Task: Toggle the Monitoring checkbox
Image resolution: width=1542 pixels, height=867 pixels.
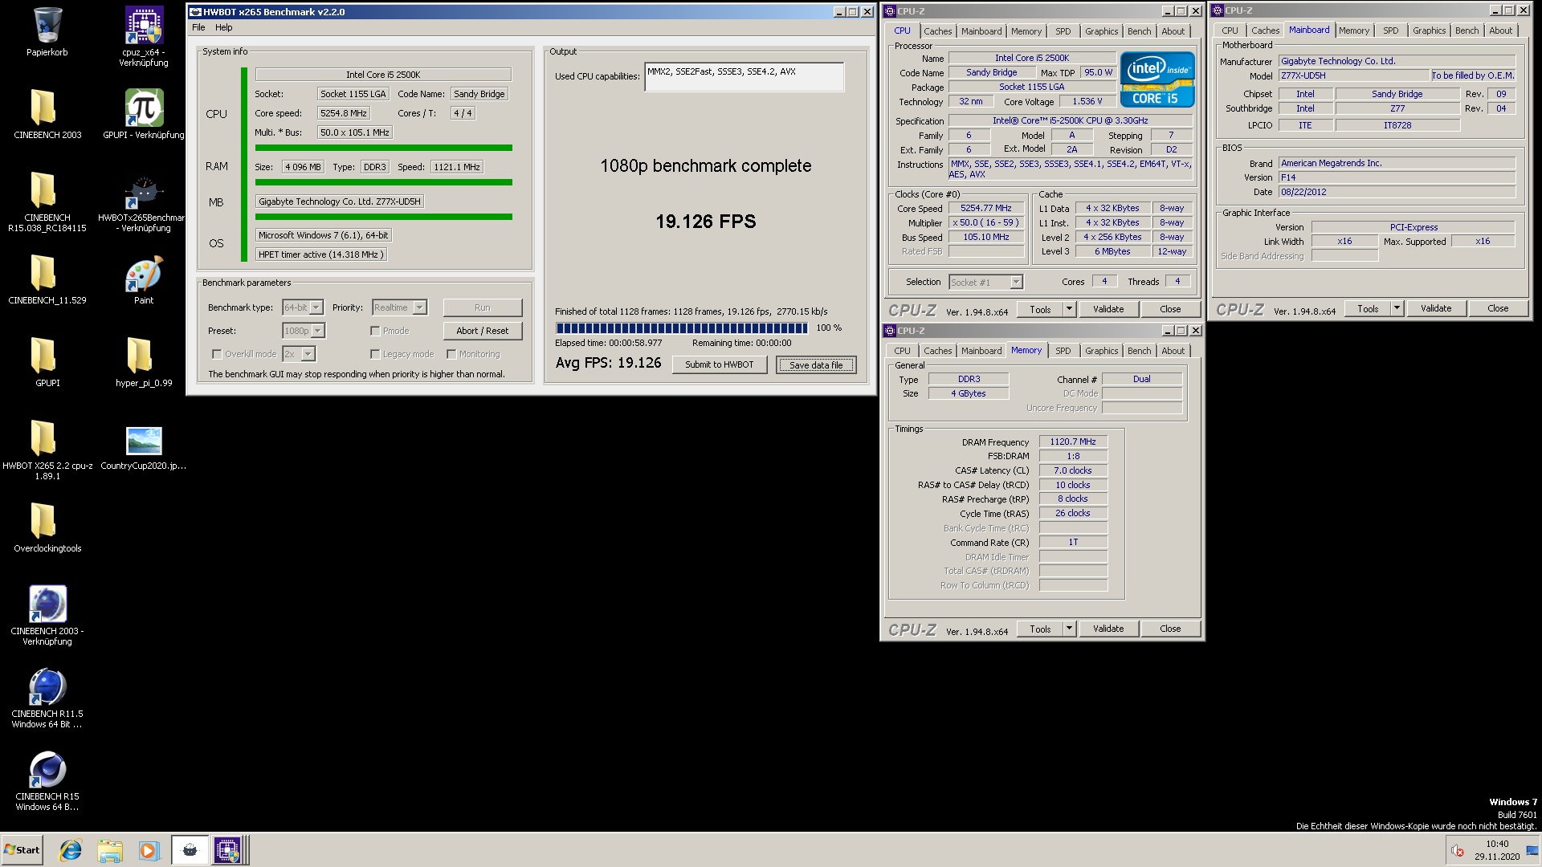Action: click(x=451, y=354)
